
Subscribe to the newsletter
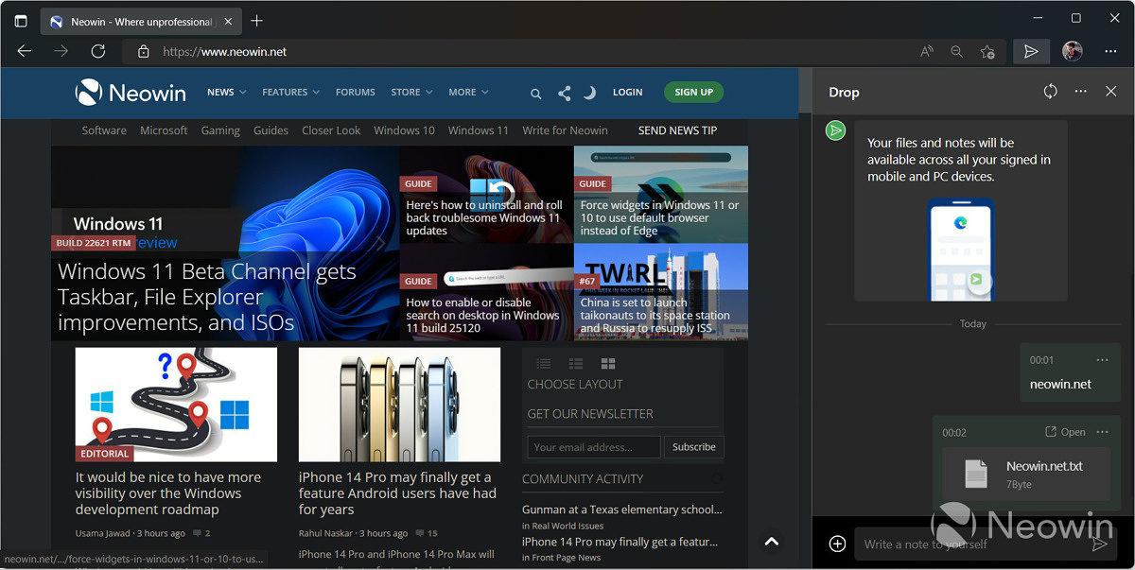[693, 447]
